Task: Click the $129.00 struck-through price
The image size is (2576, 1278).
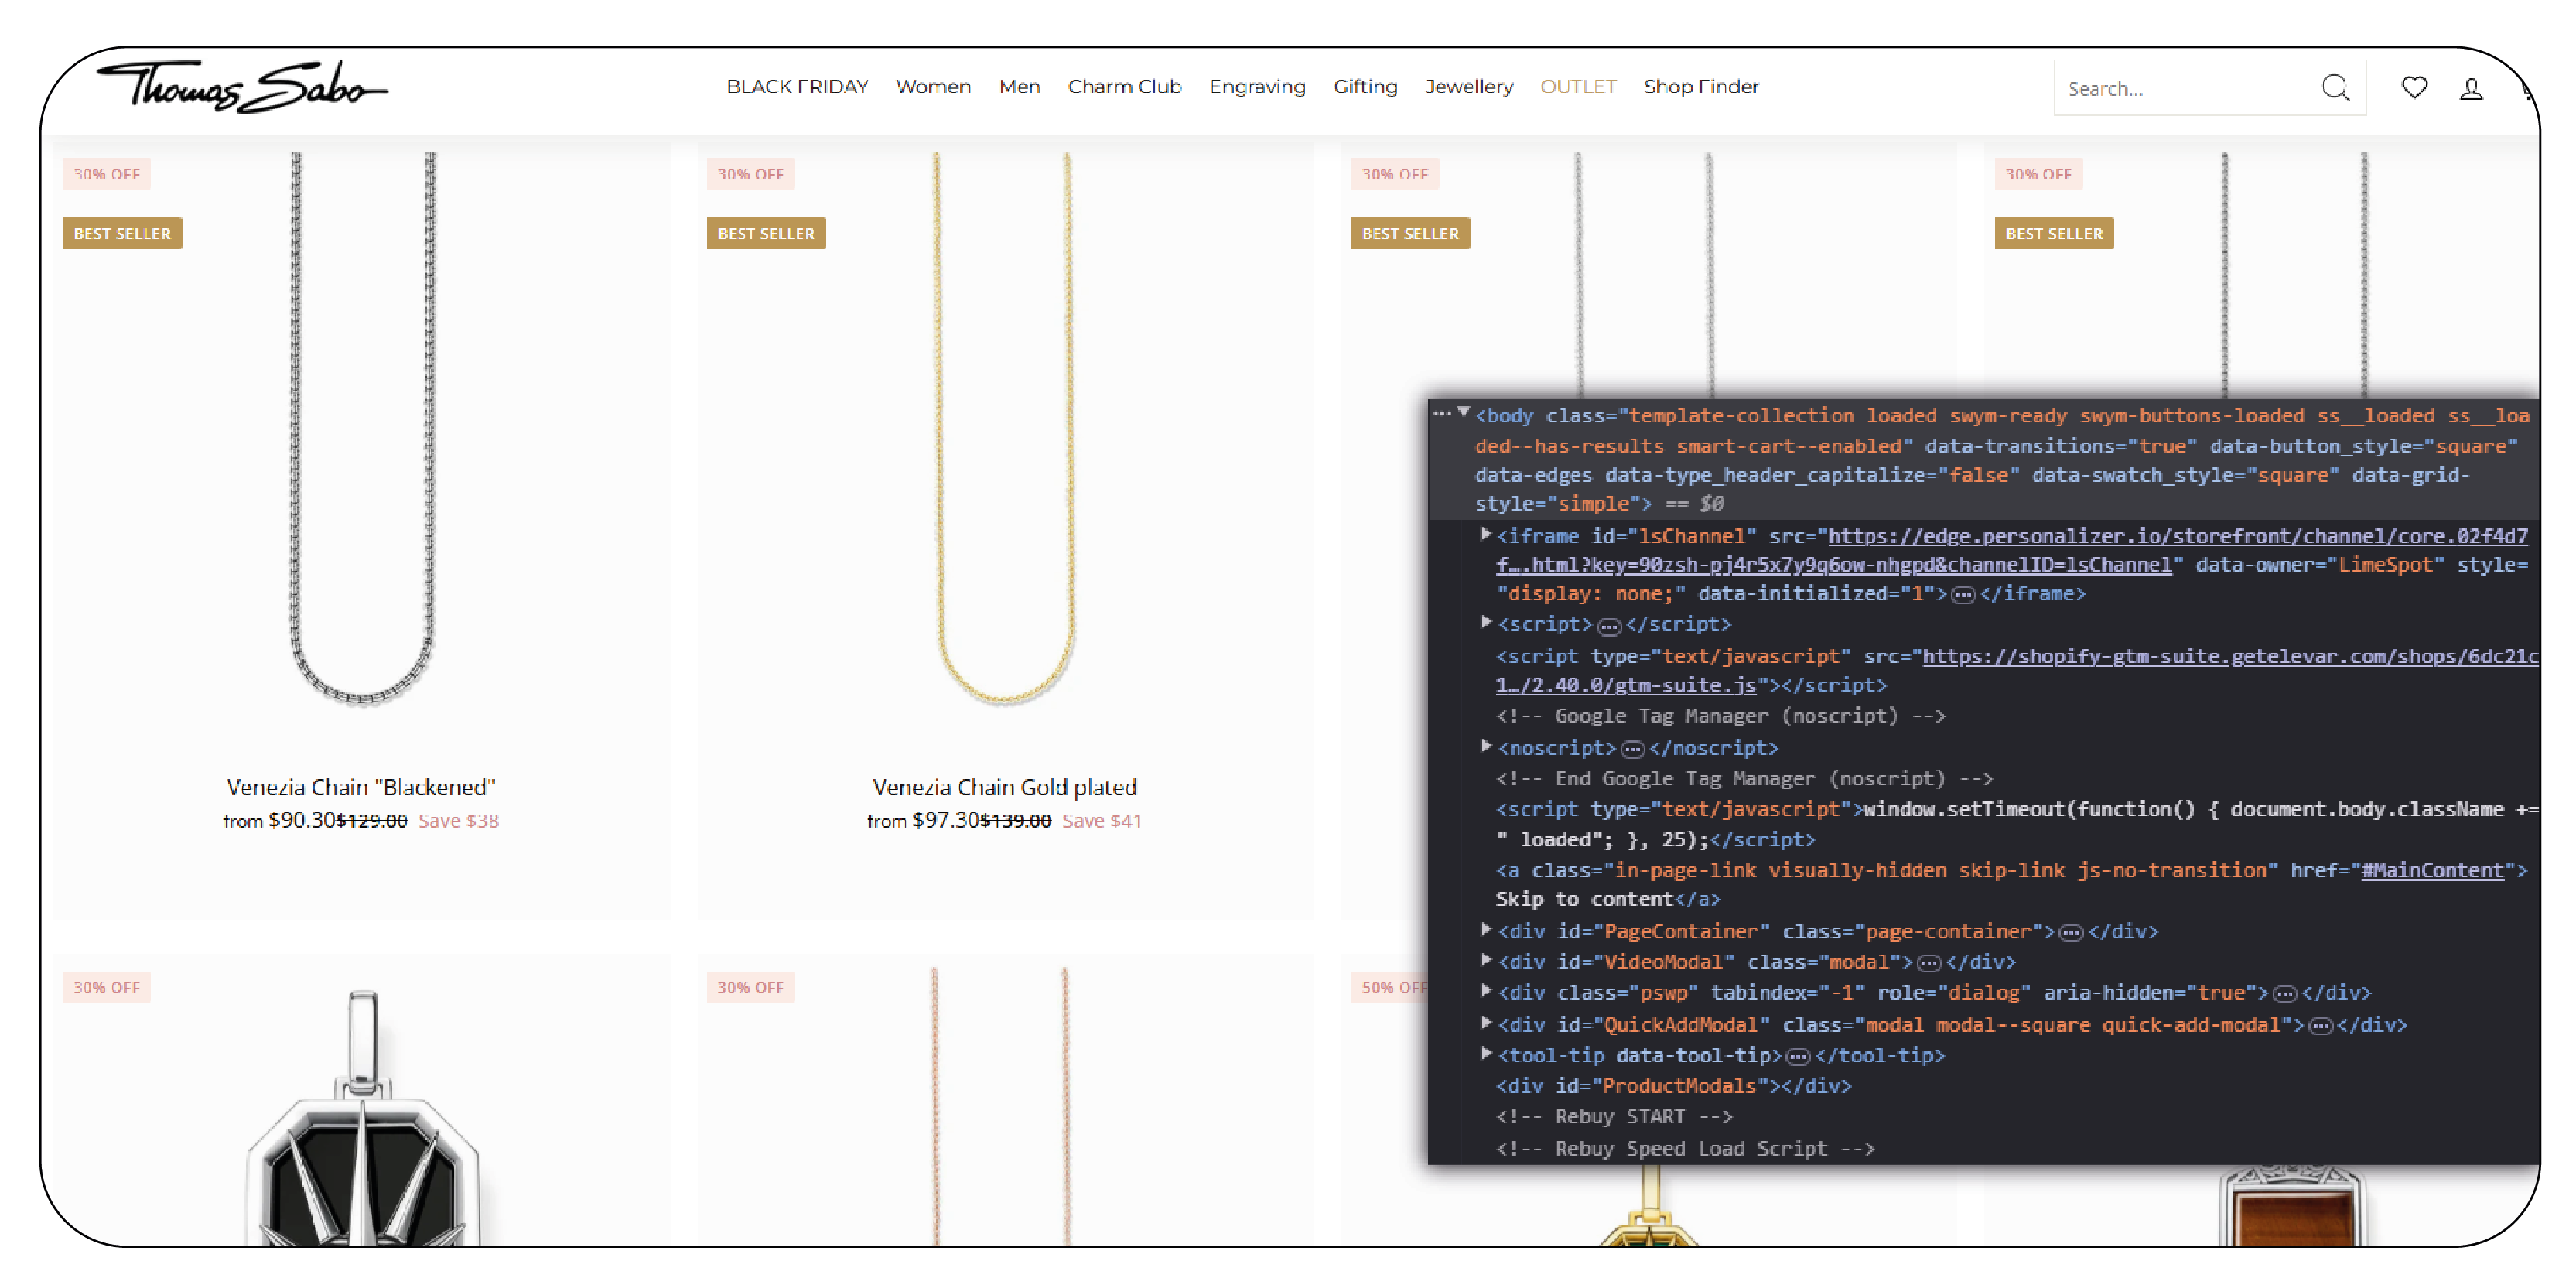Action: tap(372, 821)
